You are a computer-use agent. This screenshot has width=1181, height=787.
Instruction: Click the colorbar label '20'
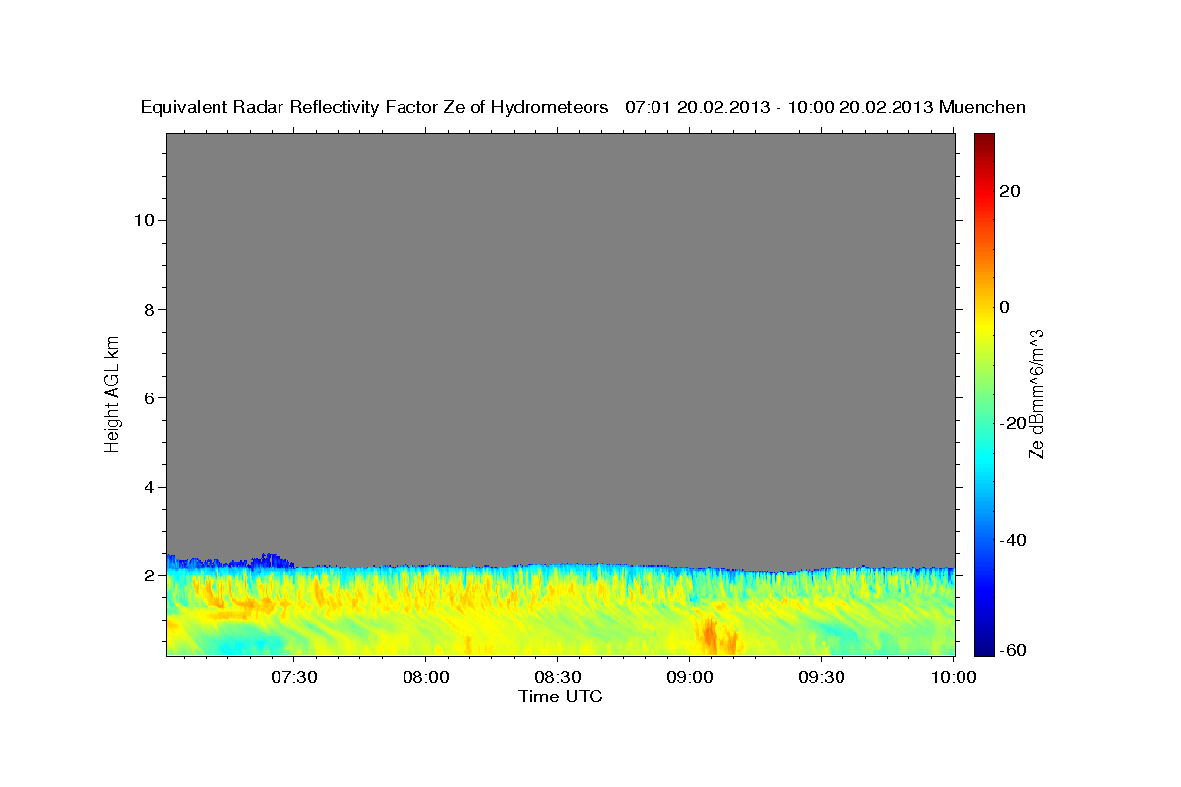(x=1009, y=191)
